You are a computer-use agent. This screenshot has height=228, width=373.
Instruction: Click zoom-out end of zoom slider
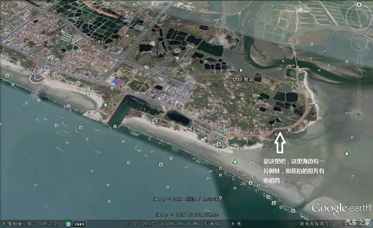[359, 116]
